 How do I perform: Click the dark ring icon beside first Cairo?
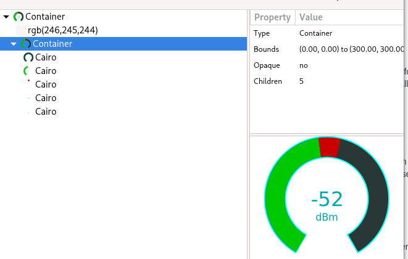[28, 57]
